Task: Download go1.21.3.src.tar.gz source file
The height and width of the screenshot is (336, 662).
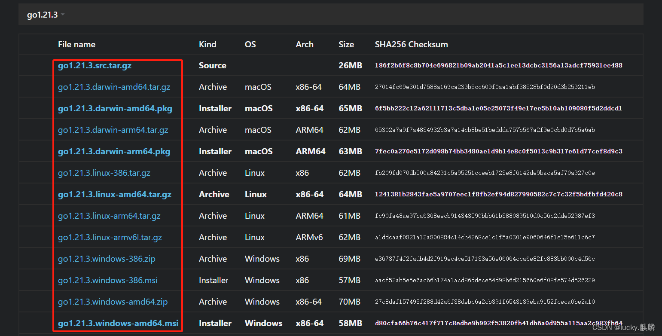Action: coord(95,66)
